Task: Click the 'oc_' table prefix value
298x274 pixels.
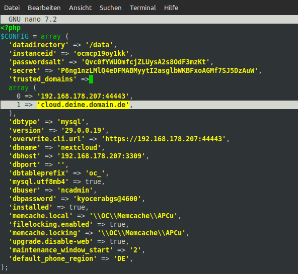Action: pos(95,173)
